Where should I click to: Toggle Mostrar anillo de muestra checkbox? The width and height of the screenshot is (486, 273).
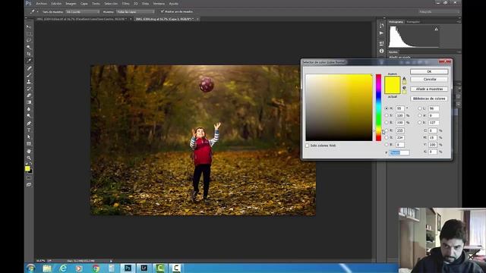point(162,11)
